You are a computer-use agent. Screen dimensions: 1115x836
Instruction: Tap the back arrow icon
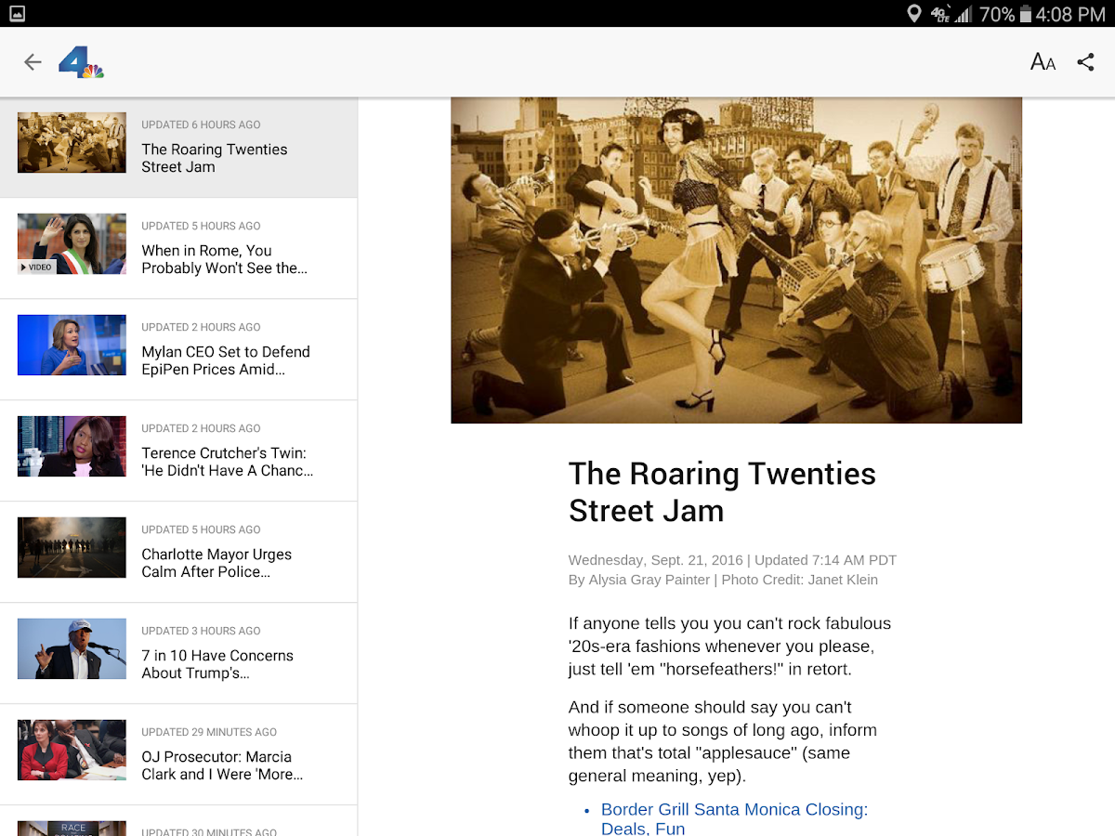pos(33,62)
